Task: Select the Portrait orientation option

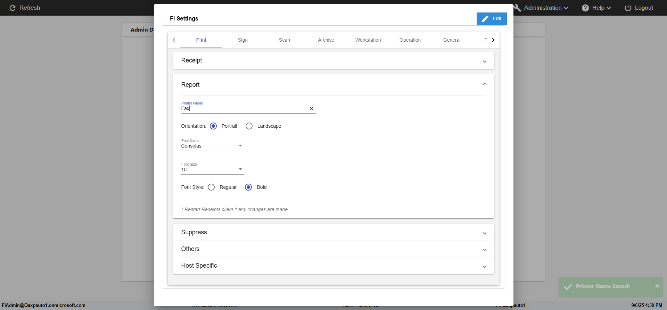Action: 213,126
